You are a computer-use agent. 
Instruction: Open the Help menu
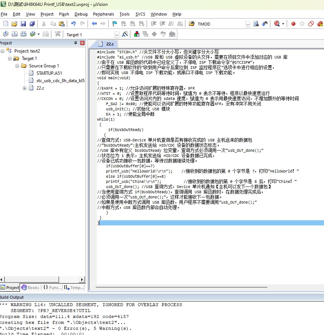(x=177, y=14)
